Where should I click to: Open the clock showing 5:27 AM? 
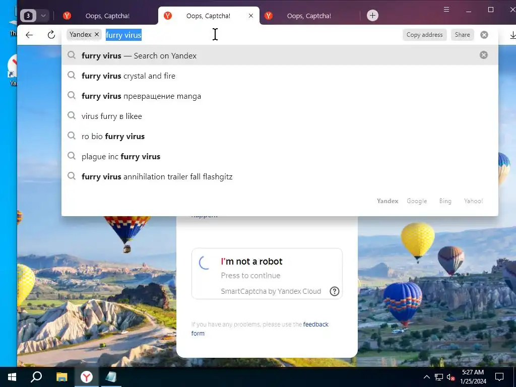(x=473, y=377)
